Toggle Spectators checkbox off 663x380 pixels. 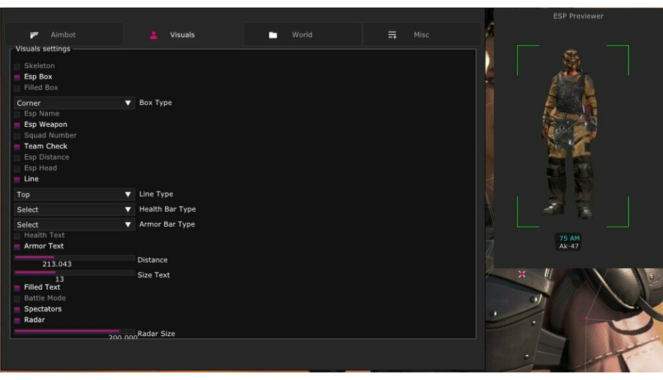tap(17, 310)
